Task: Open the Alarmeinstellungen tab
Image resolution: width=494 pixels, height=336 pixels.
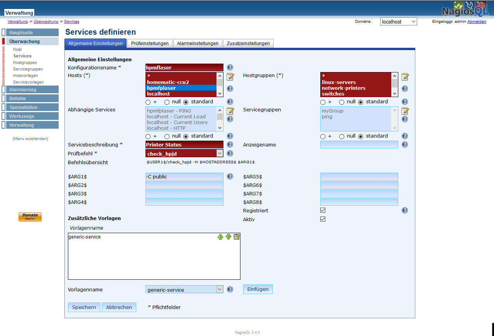Action: click(198, 44)
